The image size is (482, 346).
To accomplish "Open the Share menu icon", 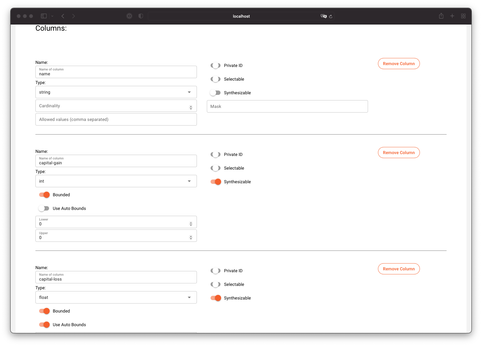I will click(441, 16).
